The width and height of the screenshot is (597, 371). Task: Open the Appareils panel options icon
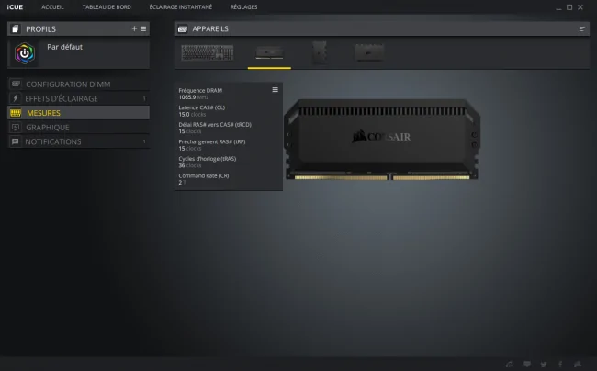pyautogui.click(x=581, y=28)
